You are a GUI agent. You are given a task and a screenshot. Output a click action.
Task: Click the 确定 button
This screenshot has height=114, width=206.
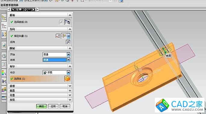point(41,106)
